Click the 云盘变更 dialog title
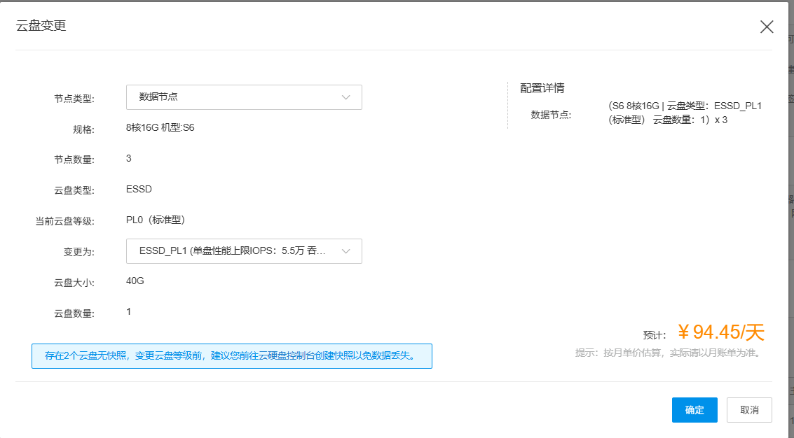 coord(41,27)
